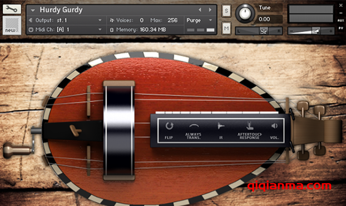Click the MIDI channel icon

31,29
